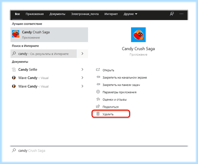Choose Закрепить на панели задач
This screenshot has height=164, width=198.
tap(121, 85)
